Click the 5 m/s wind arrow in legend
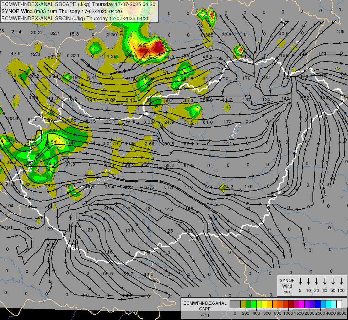This screenshot has width=348, height=320. pyautogui.click(x=300, y=281)
